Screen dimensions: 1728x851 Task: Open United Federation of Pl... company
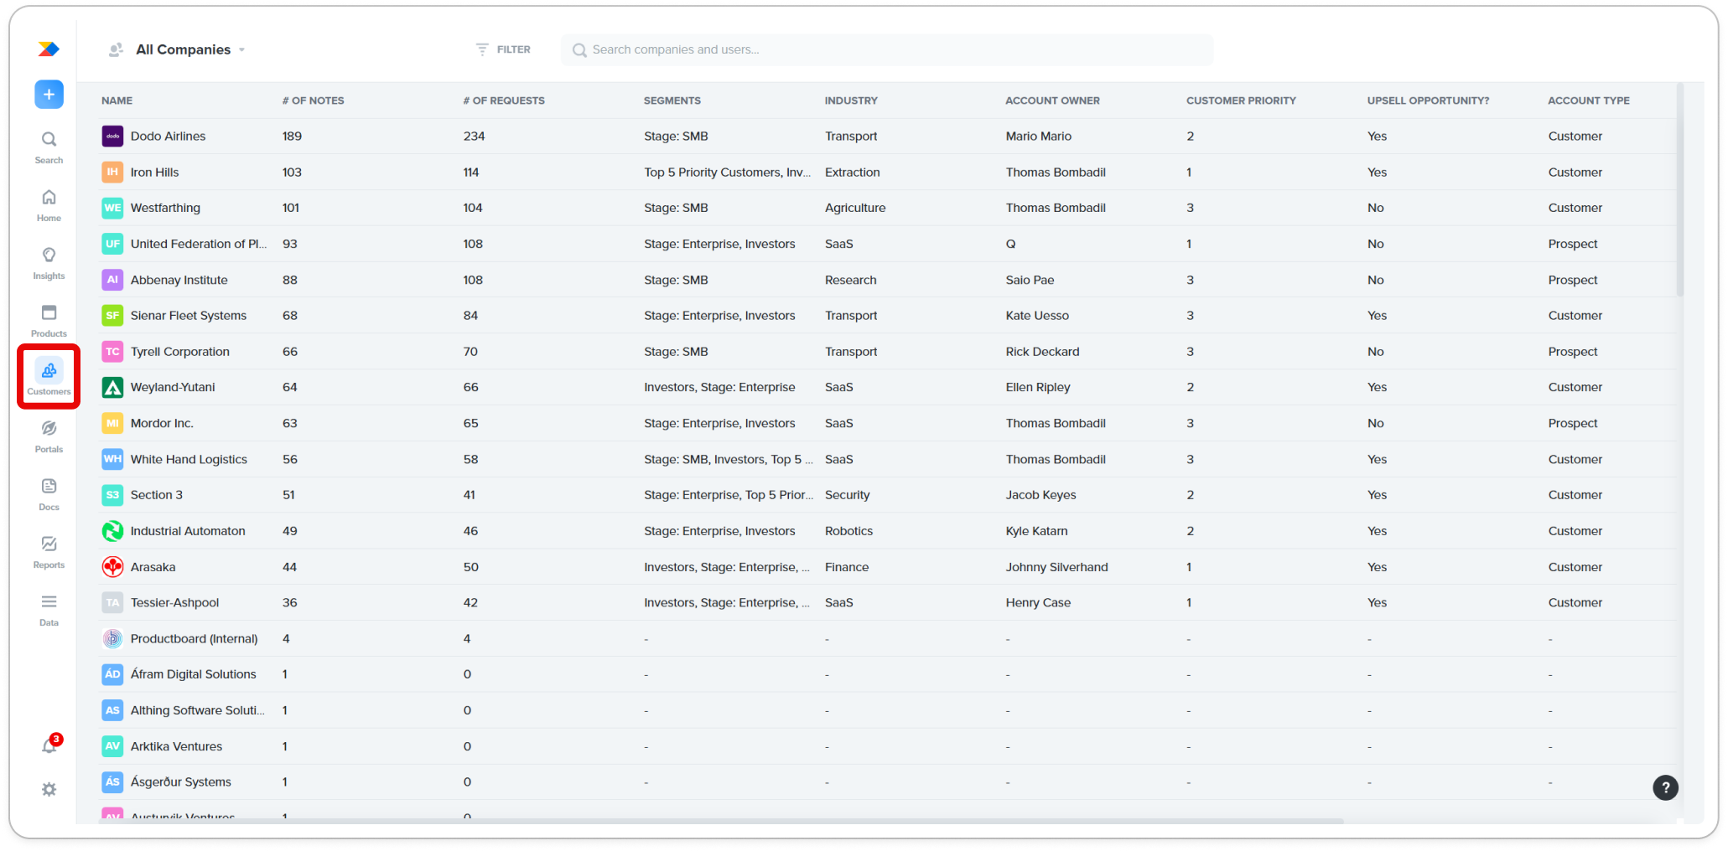point(199,244)
